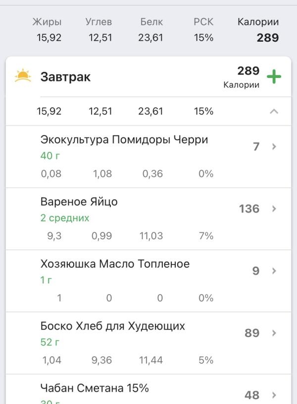Collapse the Завтрак section with the chevron

coord(274,112)
